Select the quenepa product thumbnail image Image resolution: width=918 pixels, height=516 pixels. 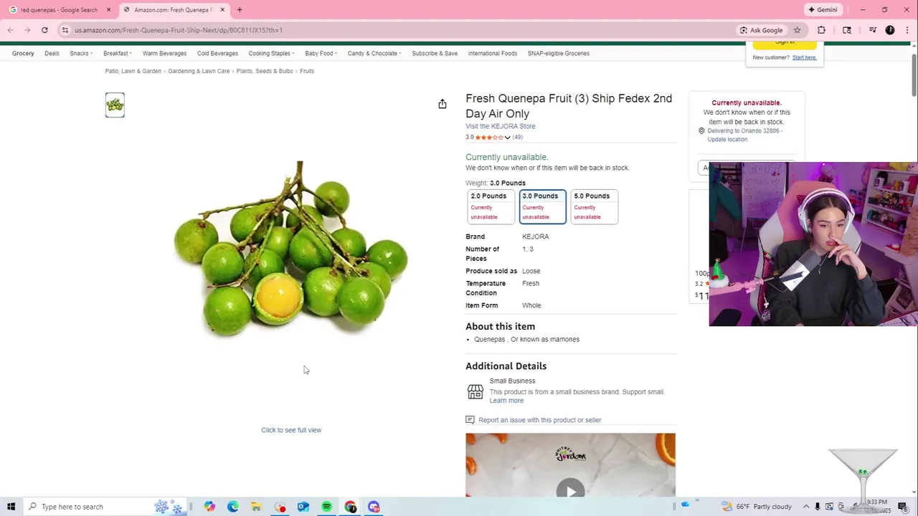pyautogui.click(x=115, y=105)
